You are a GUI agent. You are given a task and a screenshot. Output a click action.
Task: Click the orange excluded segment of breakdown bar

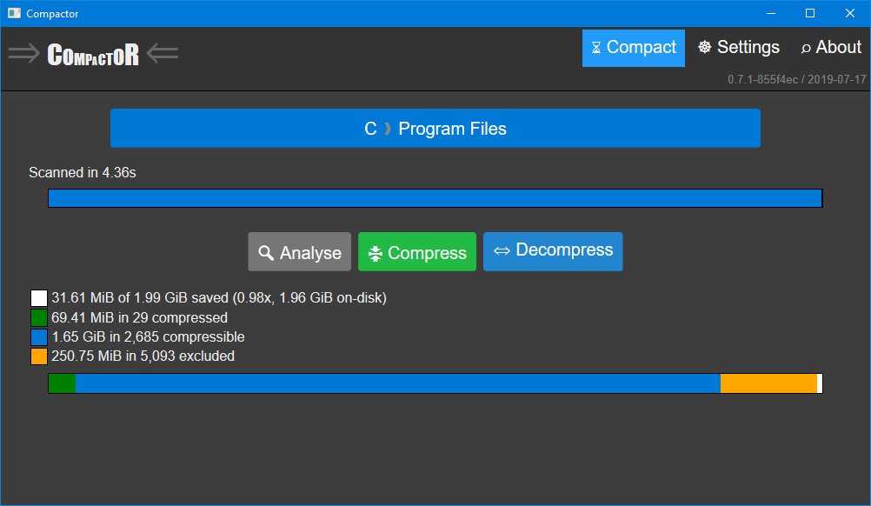(768, 383)
